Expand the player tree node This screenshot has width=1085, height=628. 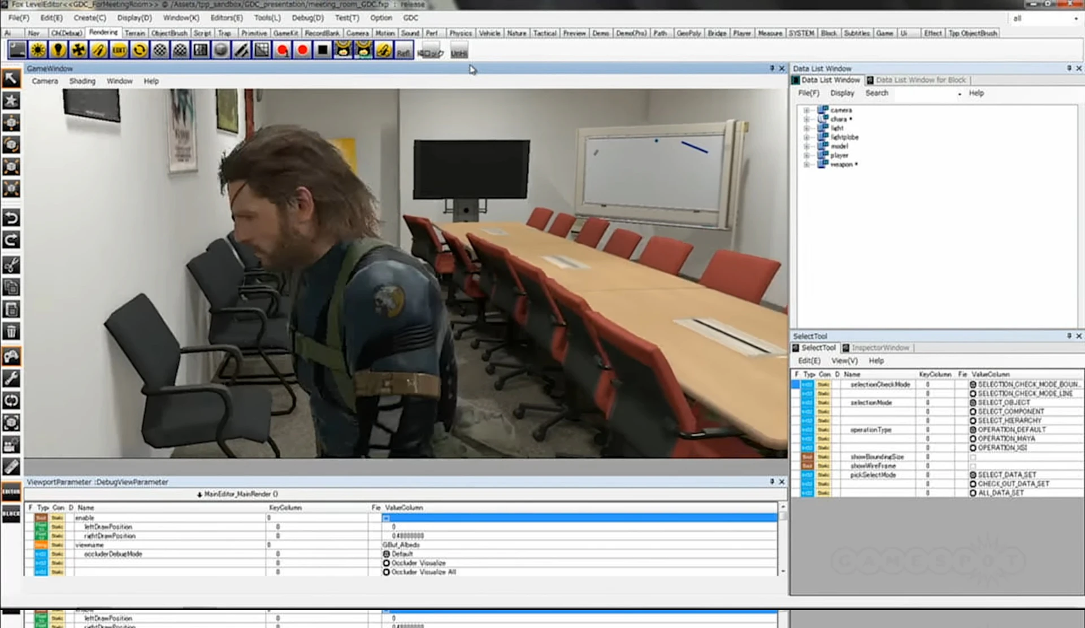coord(806,155)
